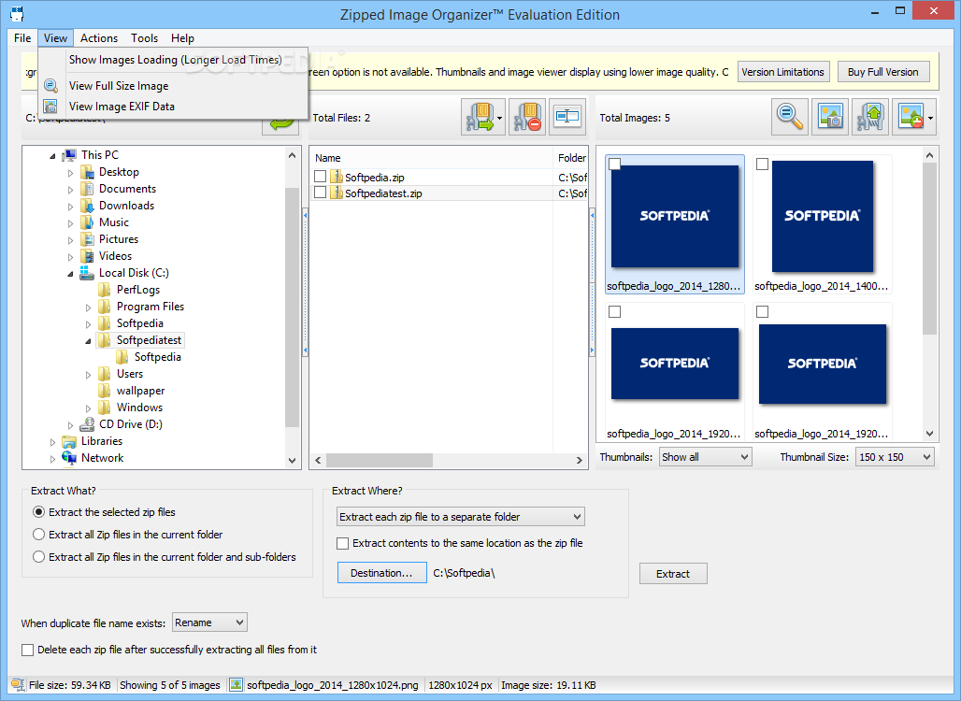Open the duplicate file name Rename dropdown
The image size is (961, 701).
point(209,622)
